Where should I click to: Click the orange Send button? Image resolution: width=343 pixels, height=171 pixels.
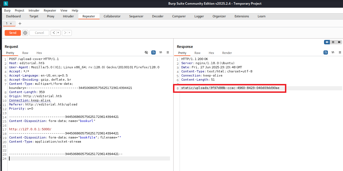click(x=13, y=33)
